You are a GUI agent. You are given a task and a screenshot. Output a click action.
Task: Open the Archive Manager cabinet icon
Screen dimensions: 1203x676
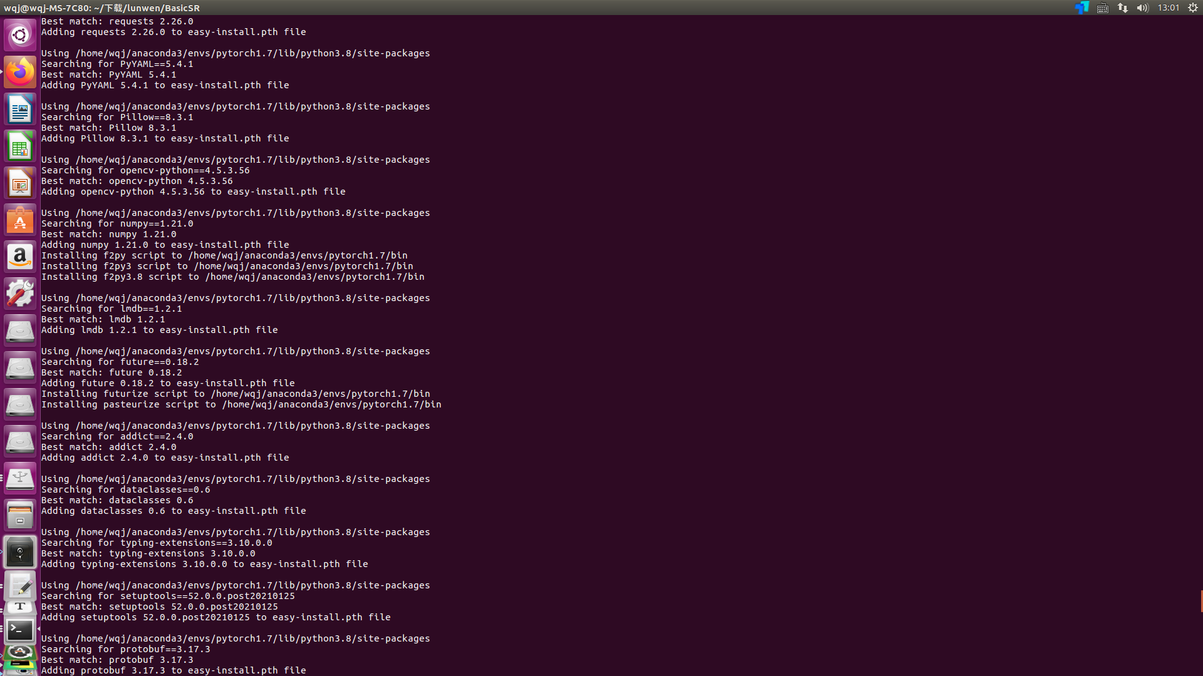20,515
